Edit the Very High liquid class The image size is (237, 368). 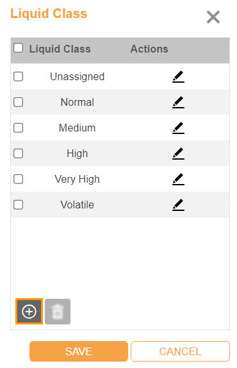[x=178, y=179]
